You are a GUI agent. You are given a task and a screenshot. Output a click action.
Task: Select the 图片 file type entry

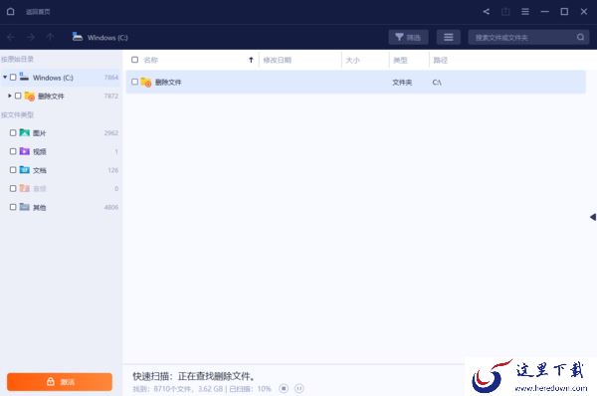(x=39, y=133)
